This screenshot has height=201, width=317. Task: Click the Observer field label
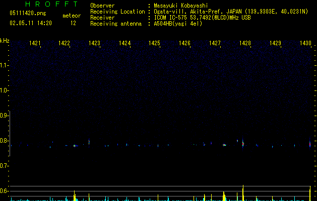coord(102,6)
